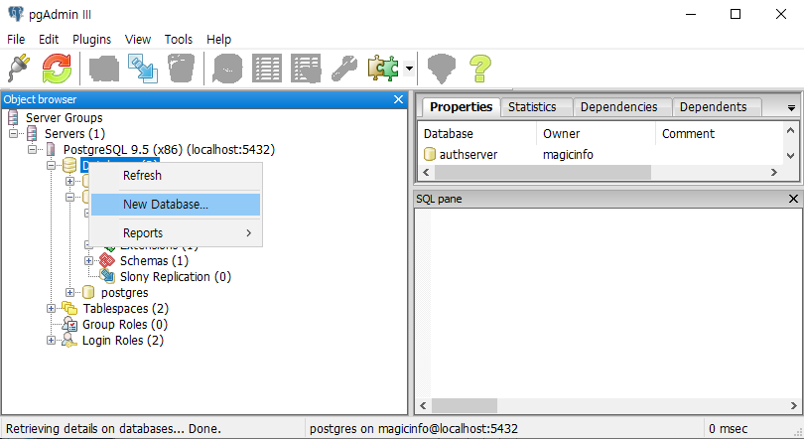Click the View filtered data icon
The width and height of the screenshot is (804, 439).
point(306,69)
